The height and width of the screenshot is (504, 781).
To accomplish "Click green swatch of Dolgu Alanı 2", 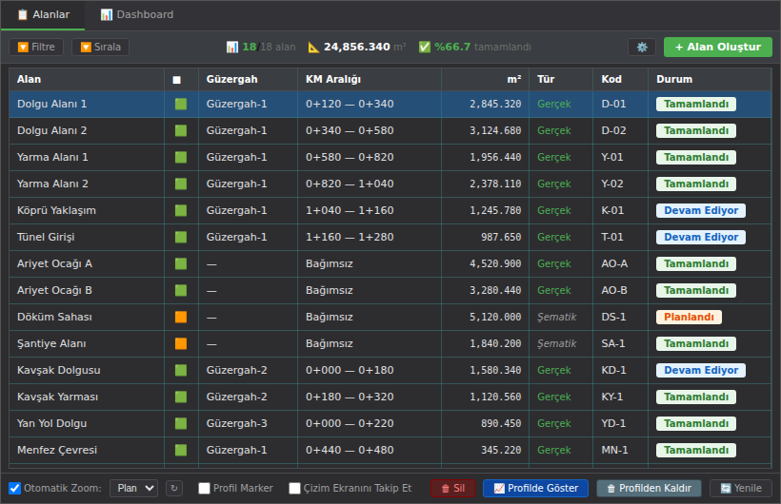I will 181,131.
